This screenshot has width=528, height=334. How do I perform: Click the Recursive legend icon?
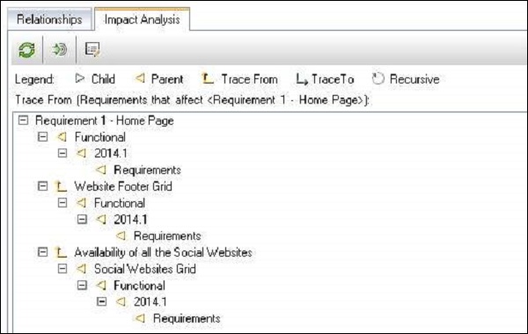[378, 79]
